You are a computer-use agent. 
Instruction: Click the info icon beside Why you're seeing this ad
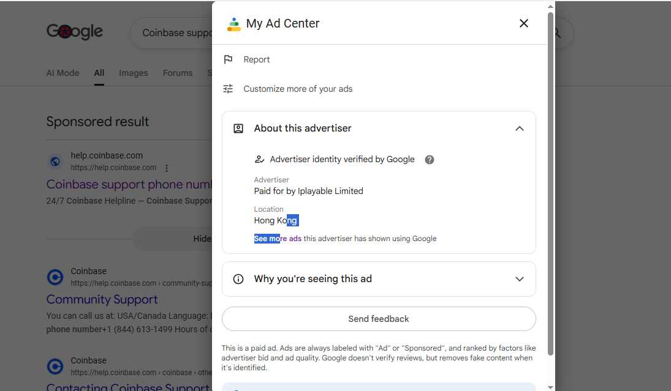click(238, 279)
